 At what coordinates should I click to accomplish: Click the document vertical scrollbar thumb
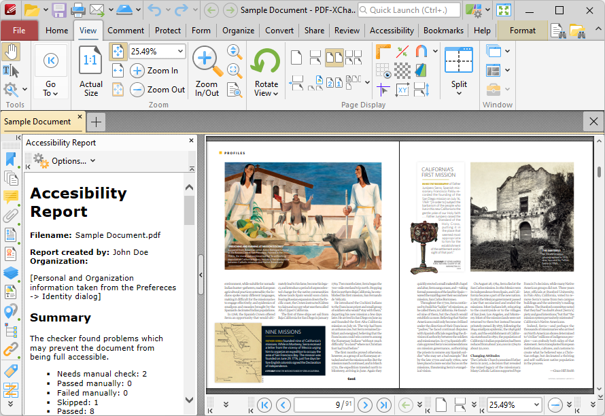pyautogui.click(x=599, y=171)
